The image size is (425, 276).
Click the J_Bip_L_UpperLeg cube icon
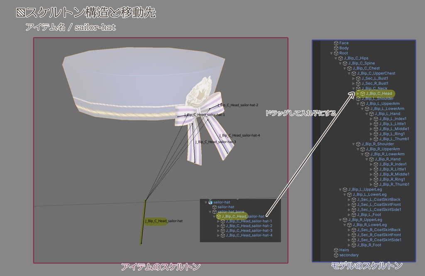pyautogui.click(x=345, y=190)
